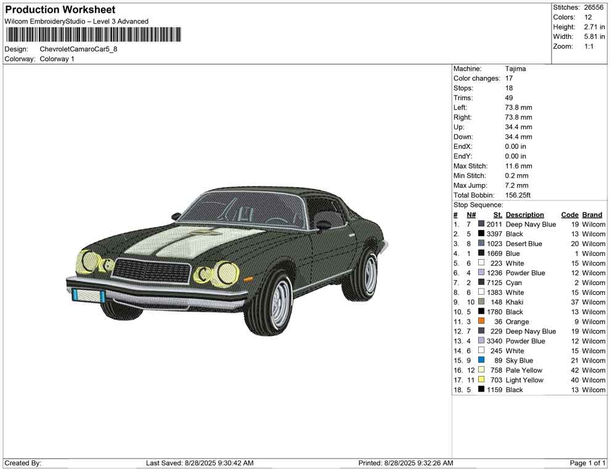
Task: Click the Left value 73.8 mm
Action: pyautogui.click(x=519, y=108)
